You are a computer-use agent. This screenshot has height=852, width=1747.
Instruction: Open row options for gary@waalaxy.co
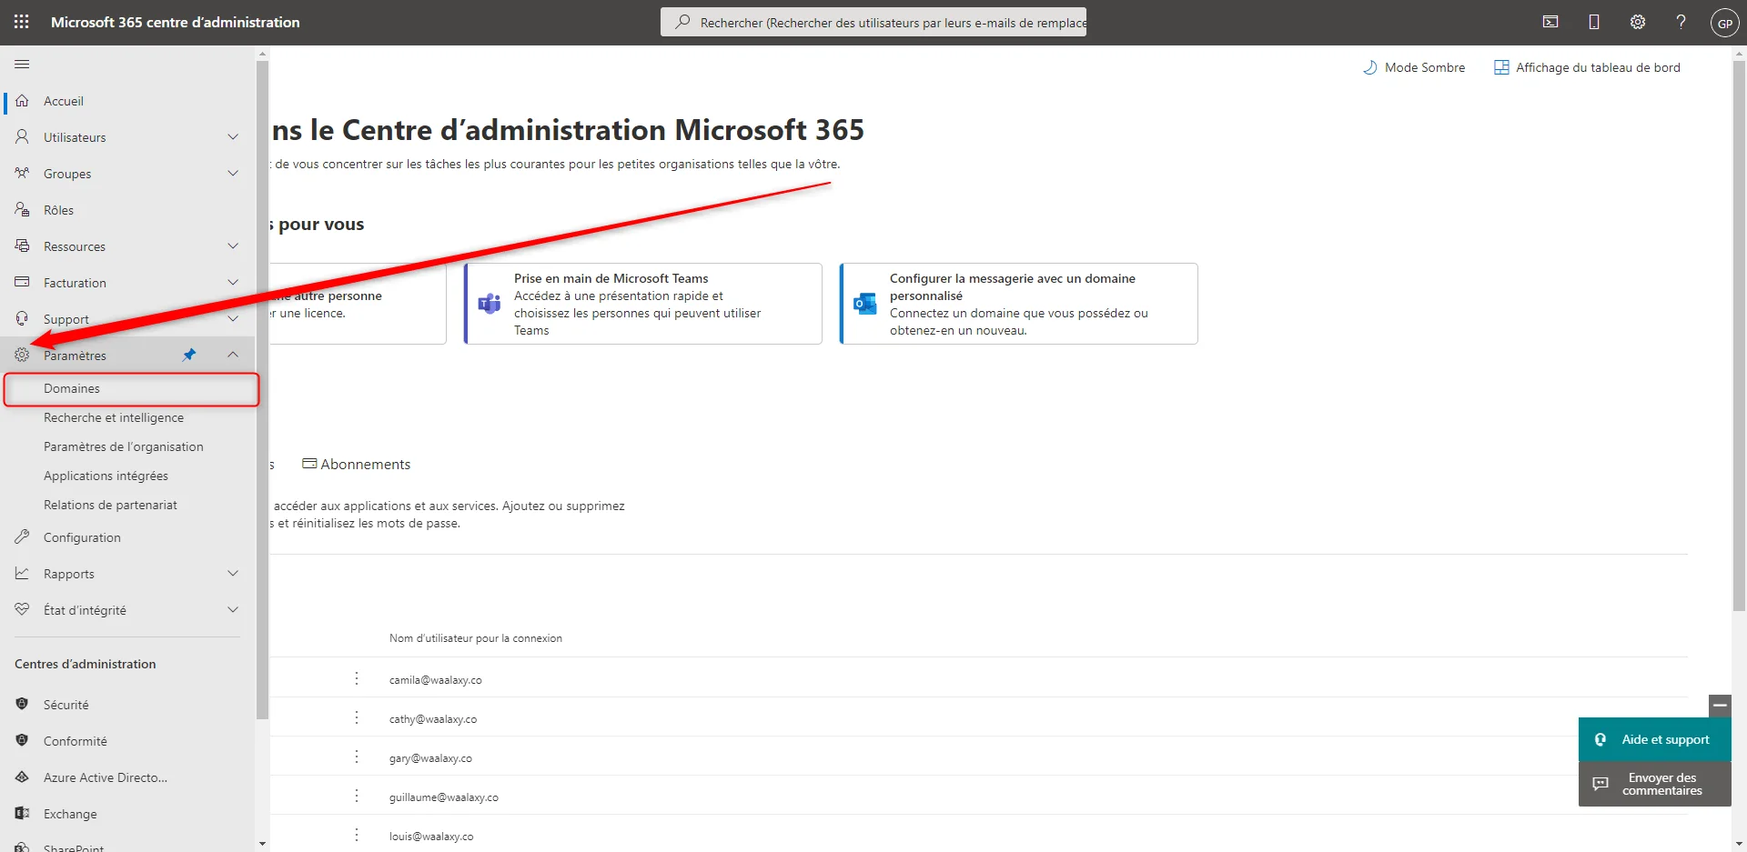(x=357, y=757)
